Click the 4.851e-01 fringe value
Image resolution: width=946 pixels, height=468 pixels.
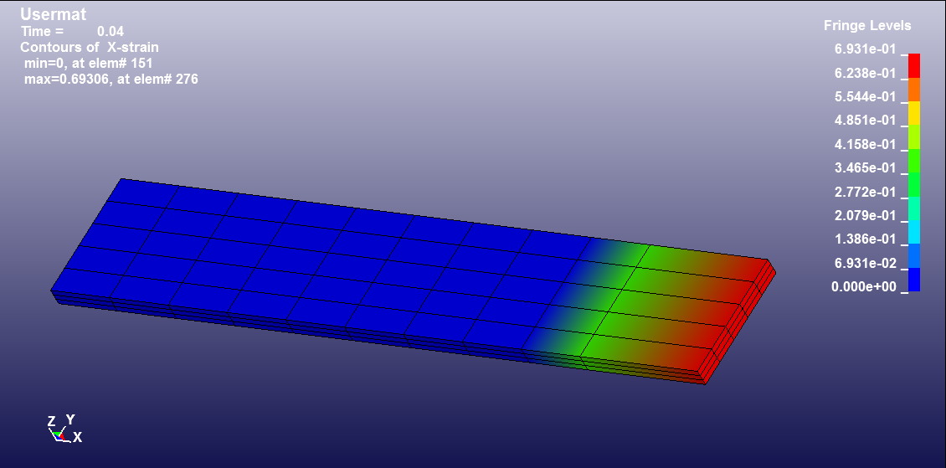click(x=865, y=120)
